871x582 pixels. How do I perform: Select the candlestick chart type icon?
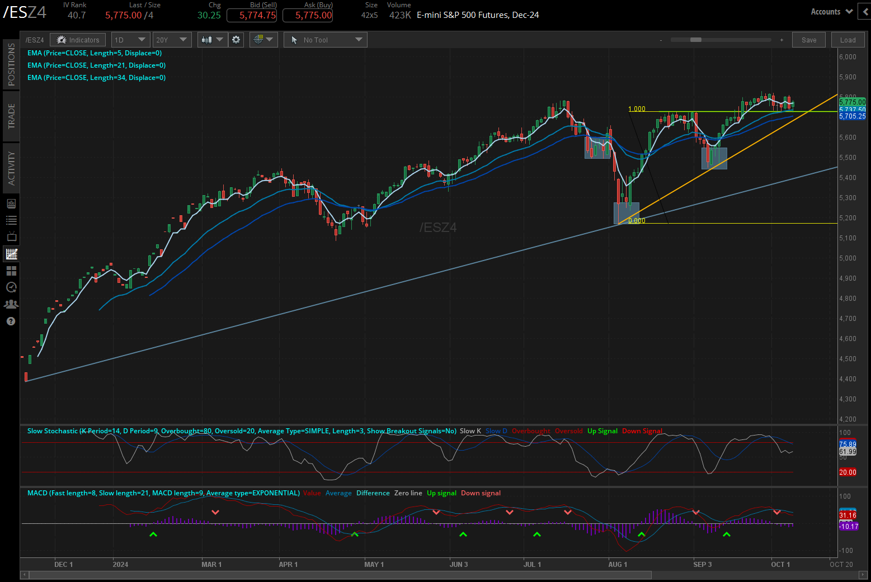click(208, 40)
